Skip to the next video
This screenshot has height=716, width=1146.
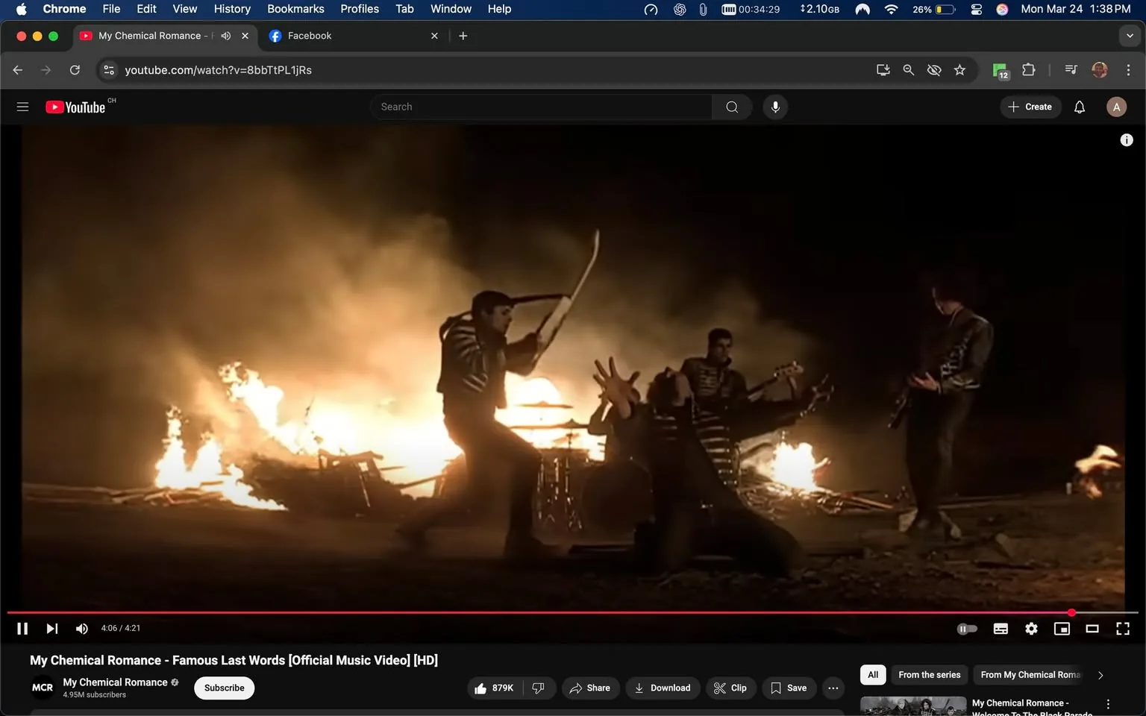51,628
